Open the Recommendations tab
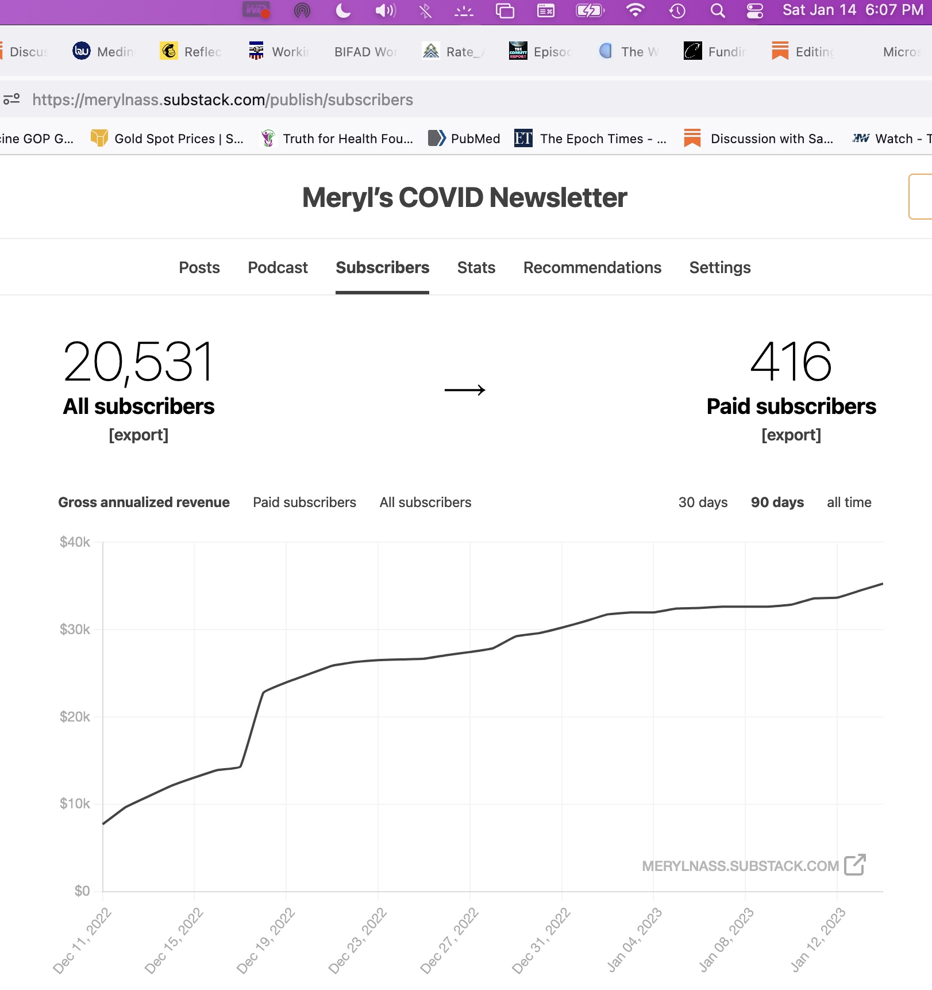The width and height of the screenshot is (932, 990). [592, 267]
